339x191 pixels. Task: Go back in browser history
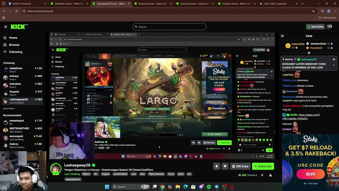coord(4,11)
